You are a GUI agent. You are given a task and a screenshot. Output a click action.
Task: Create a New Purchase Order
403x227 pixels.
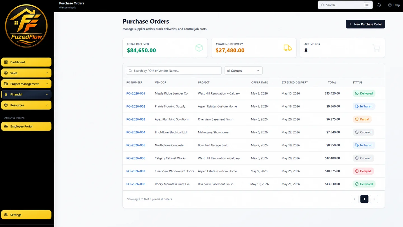[x=365, y=24]
